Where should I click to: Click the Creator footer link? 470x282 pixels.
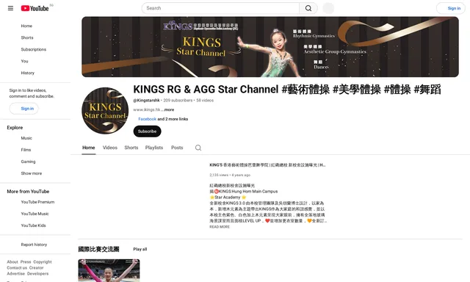coord(36,267)
